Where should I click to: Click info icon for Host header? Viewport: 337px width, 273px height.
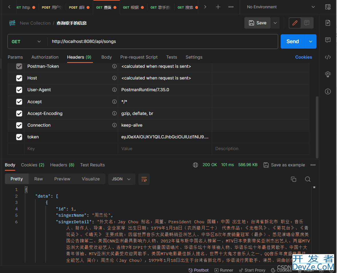(x=115, y=78)
